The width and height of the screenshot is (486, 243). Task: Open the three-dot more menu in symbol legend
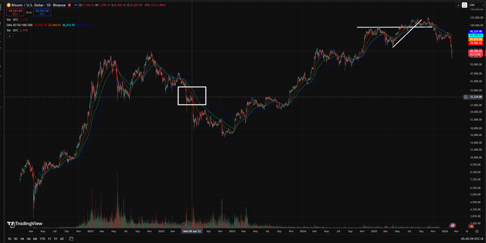(x=76, y=5)
